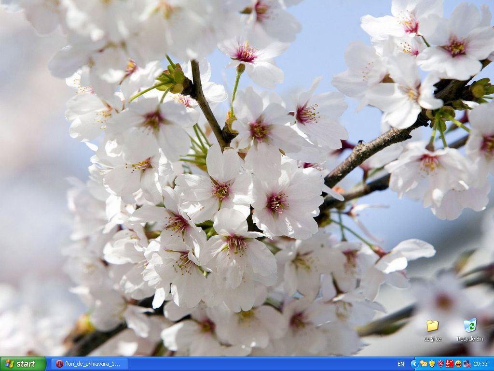Select the "ce și ce" desktop folder icon
This screenshot has height=371, width=494.
[x=432, y=326]
